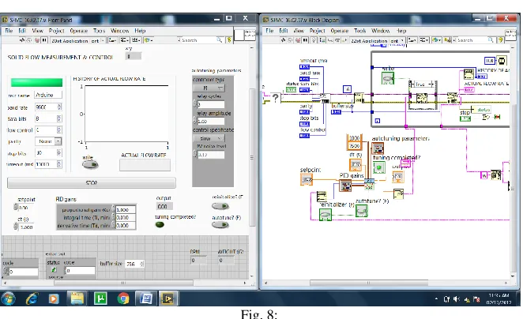523x319 pixels.
Task: Click context help icon in Front Panel
Action: tap(229, 40)
